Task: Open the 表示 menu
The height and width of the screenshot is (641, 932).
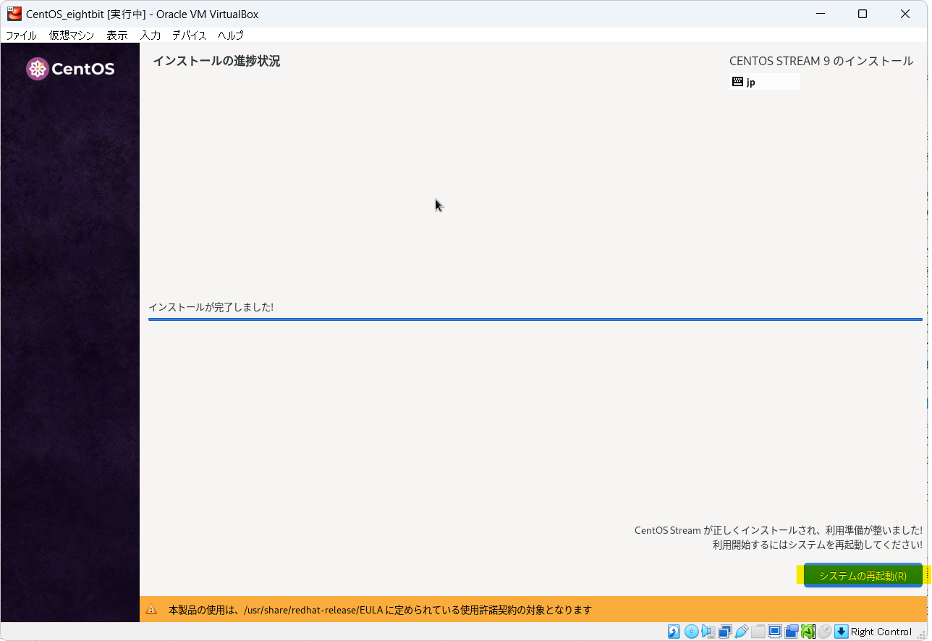Action: point(116,35)
